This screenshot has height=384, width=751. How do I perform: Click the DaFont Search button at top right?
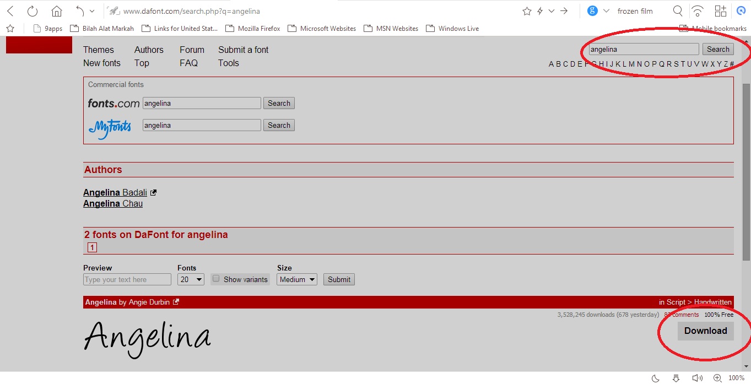[x=718, y=49]
